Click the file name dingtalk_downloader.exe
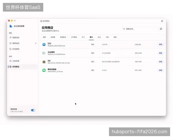Screen dimensions: 173x139 56,46
